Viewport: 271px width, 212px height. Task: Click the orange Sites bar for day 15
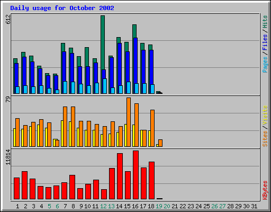129,122
